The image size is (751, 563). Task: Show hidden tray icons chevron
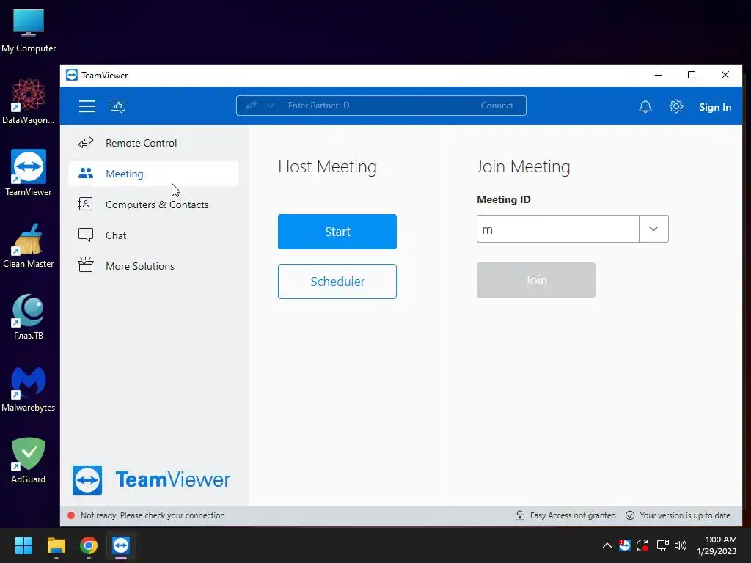(x=607, y=545)
